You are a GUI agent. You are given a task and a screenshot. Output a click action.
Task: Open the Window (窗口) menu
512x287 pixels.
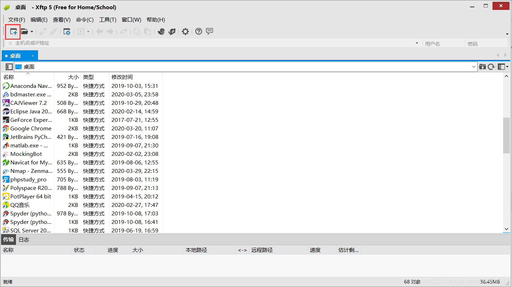[x=131, y=20]
